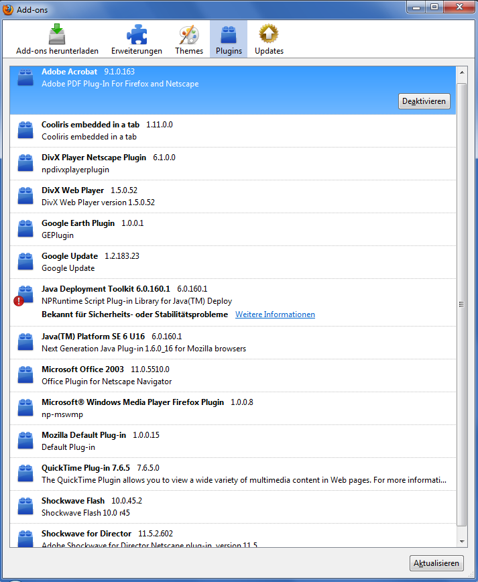Select Java Deployment Toolkit 6.0.160.1 title
478x582 pixels.
[x=106, y=289]
